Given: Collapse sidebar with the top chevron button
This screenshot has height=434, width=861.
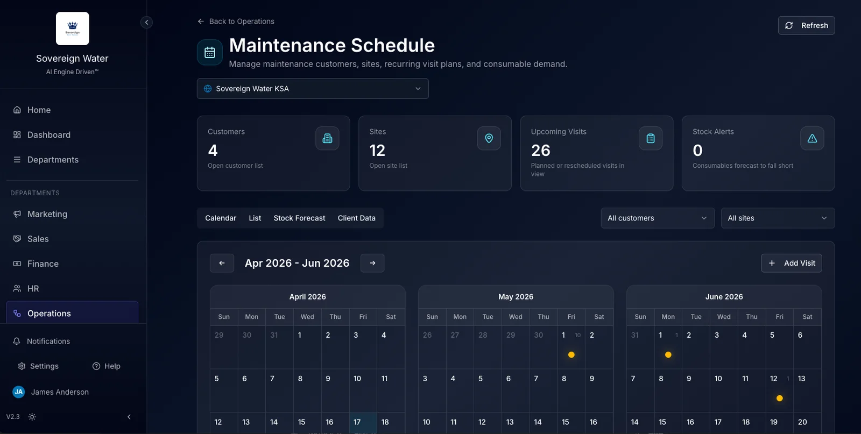Looking at the screenshot, I should 146,22.
